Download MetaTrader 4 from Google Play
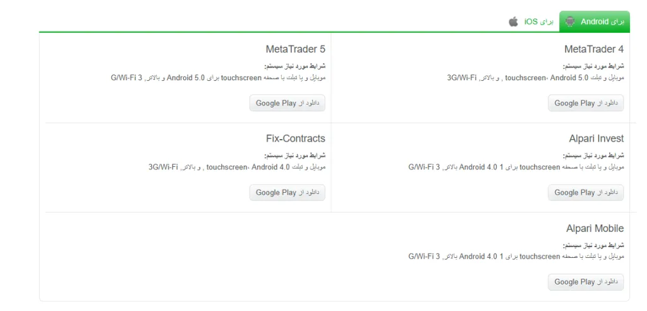 [585, 103]
